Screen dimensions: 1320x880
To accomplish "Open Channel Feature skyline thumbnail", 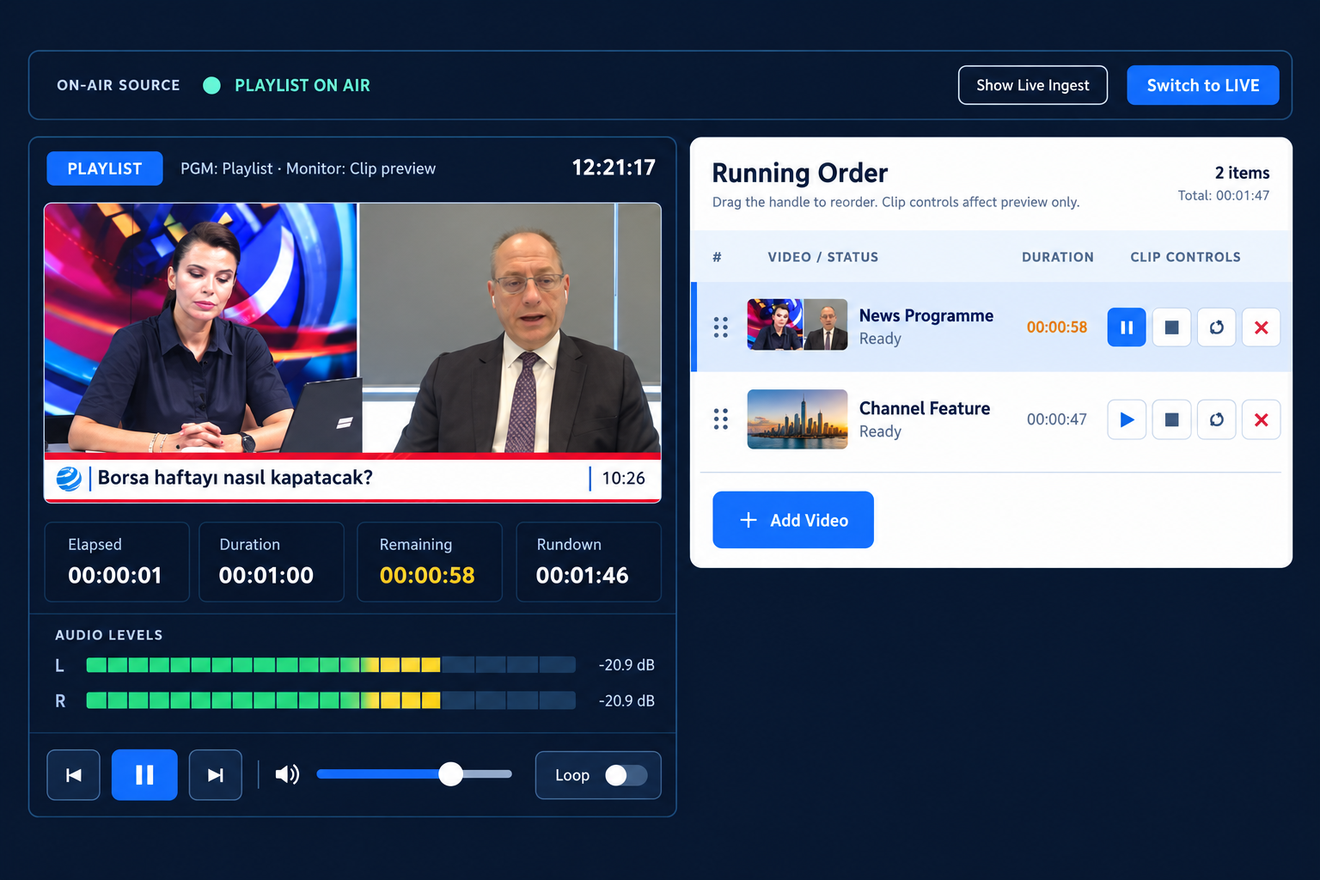I will [797, 419].
